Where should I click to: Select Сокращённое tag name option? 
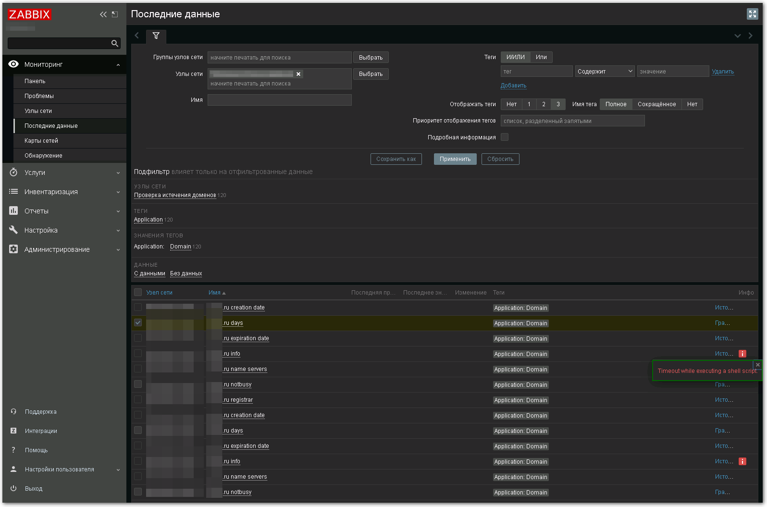[656, 104]
